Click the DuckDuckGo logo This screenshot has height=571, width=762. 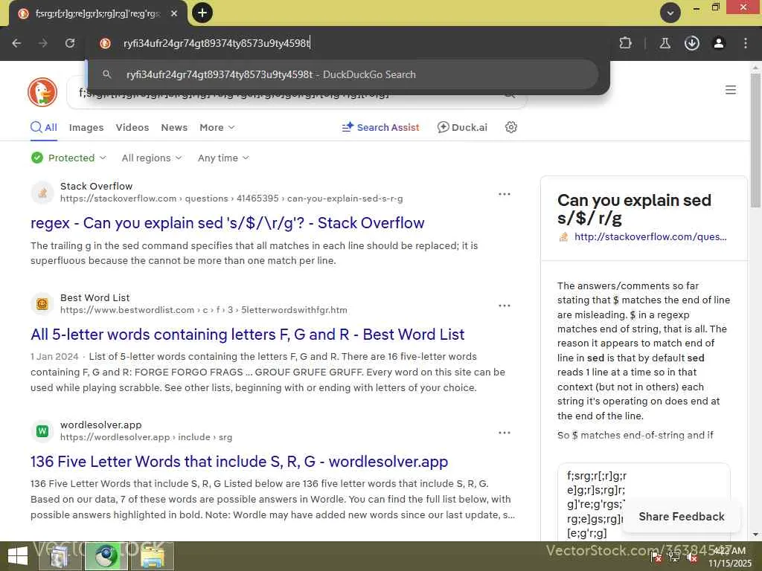pyautogui.click(x=42, y=91)
